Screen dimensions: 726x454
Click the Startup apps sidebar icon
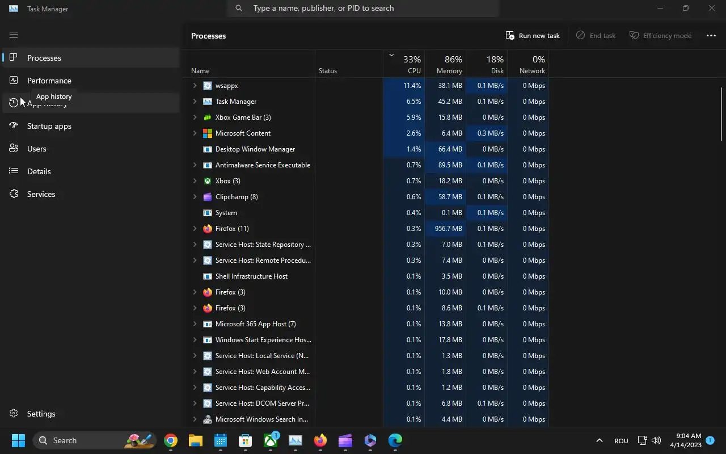pos(14,126)
